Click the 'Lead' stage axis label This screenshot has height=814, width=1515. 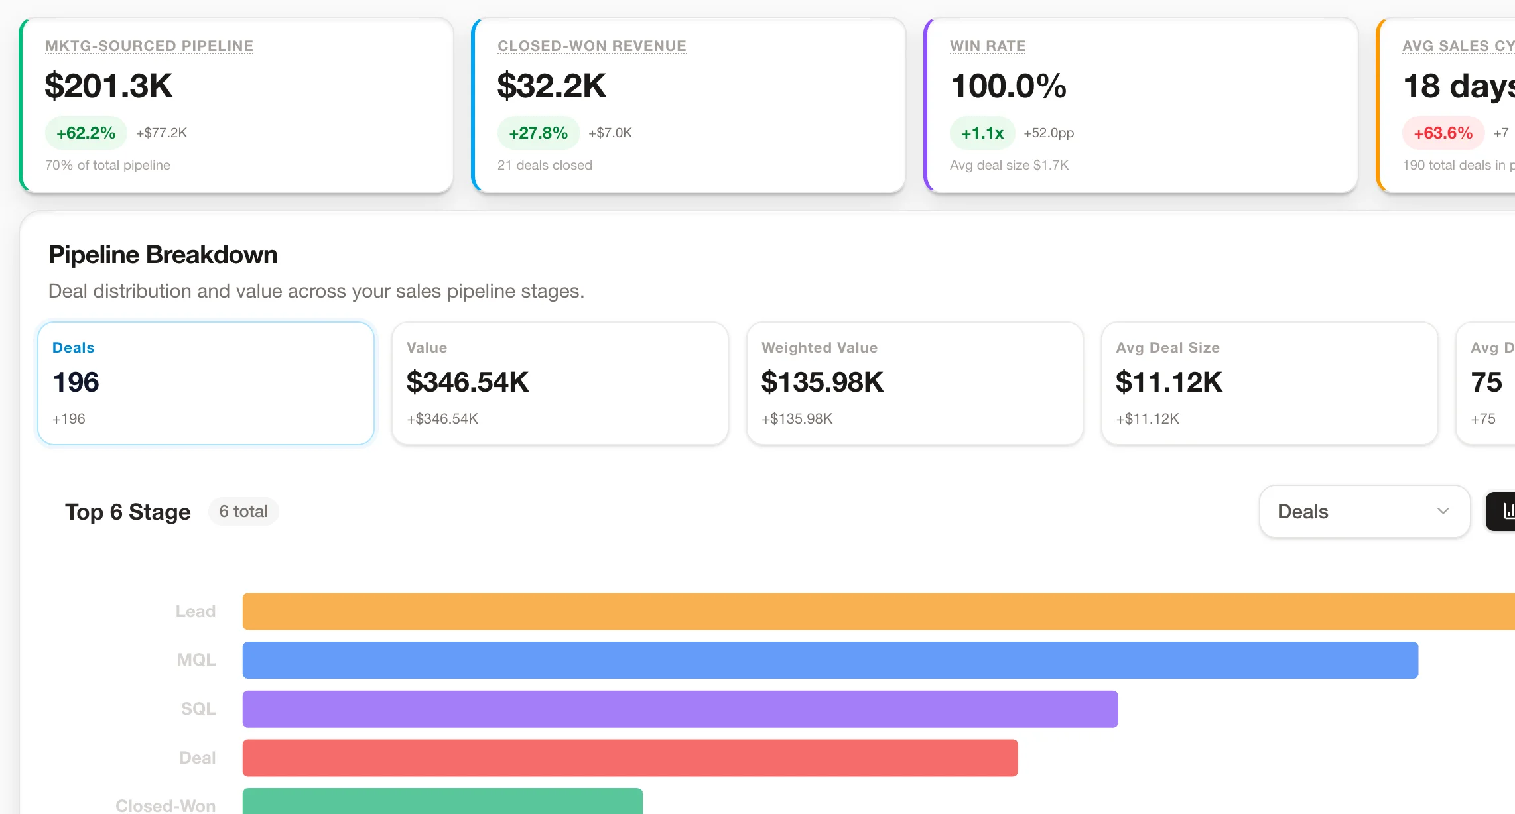coord(196,611)
